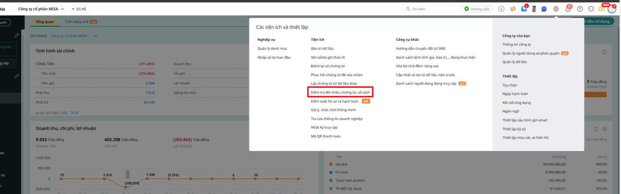
Task: Click the Tải lại reload link
Action: pos(74,113)
